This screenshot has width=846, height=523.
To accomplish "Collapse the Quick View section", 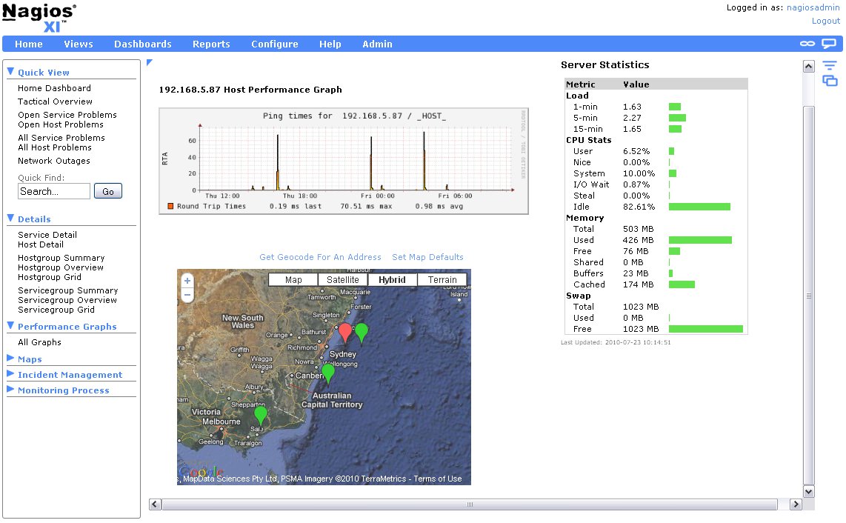I will pos(10,71).
